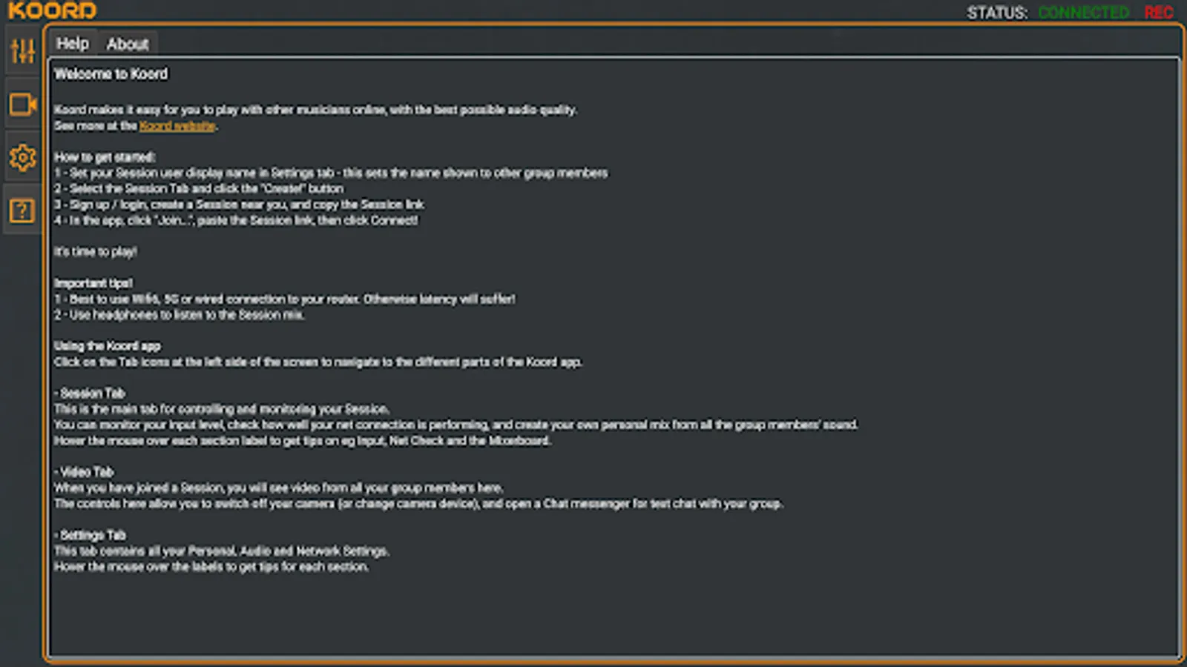Screen dimensions: 1187x667
Task: Click the "It's time to play!" line
Action: pos(96,252)
